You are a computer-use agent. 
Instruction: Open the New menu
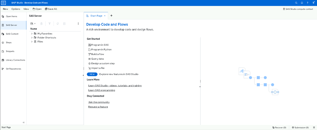pyautogui.click(x=6, y=9)
